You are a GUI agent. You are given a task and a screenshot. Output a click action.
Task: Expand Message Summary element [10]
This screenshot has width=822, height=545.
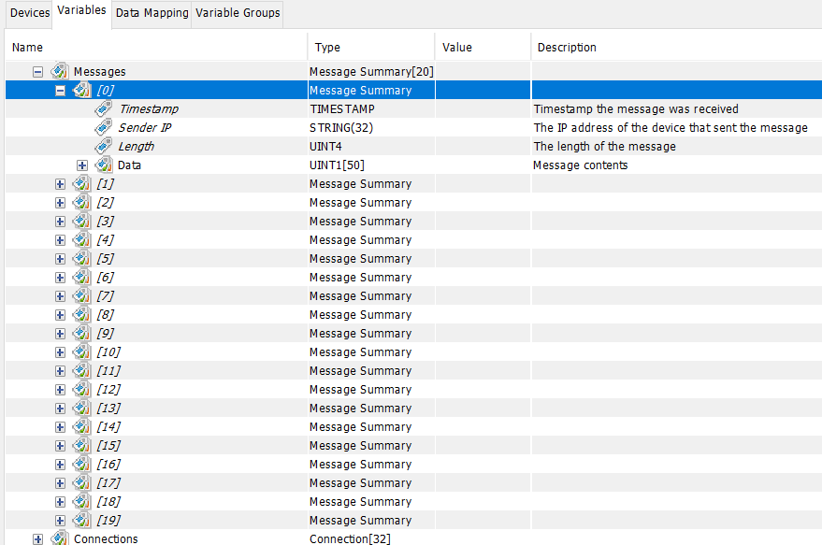[x=60, y=351]
